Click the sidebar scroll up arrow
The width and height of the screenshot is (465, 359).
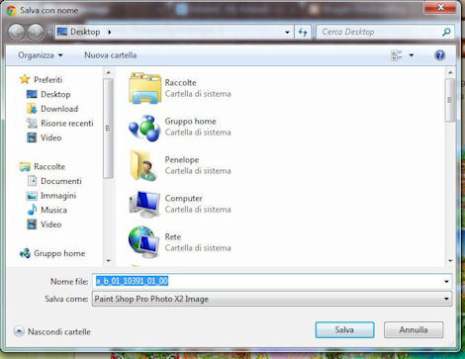click(x=108, y=72)
